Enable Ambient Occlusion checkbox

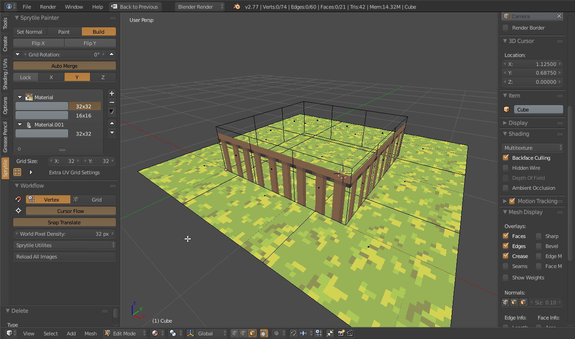click(x=505, y=187)
